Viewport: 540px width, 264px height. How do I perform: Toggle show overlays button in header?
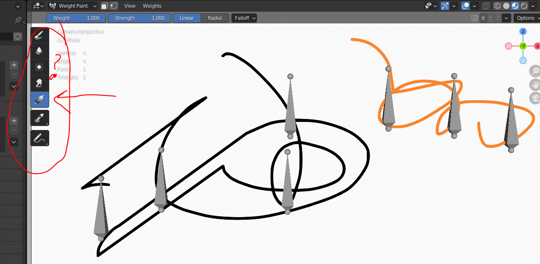[x=466, y=6]
